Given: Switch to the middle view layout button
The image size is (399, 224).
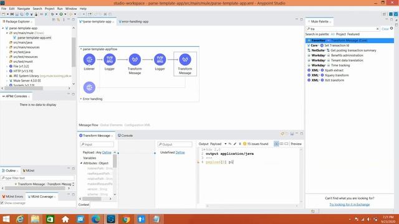Looking at the screenshot, I should pyautogui.click(x=281, y=144).
